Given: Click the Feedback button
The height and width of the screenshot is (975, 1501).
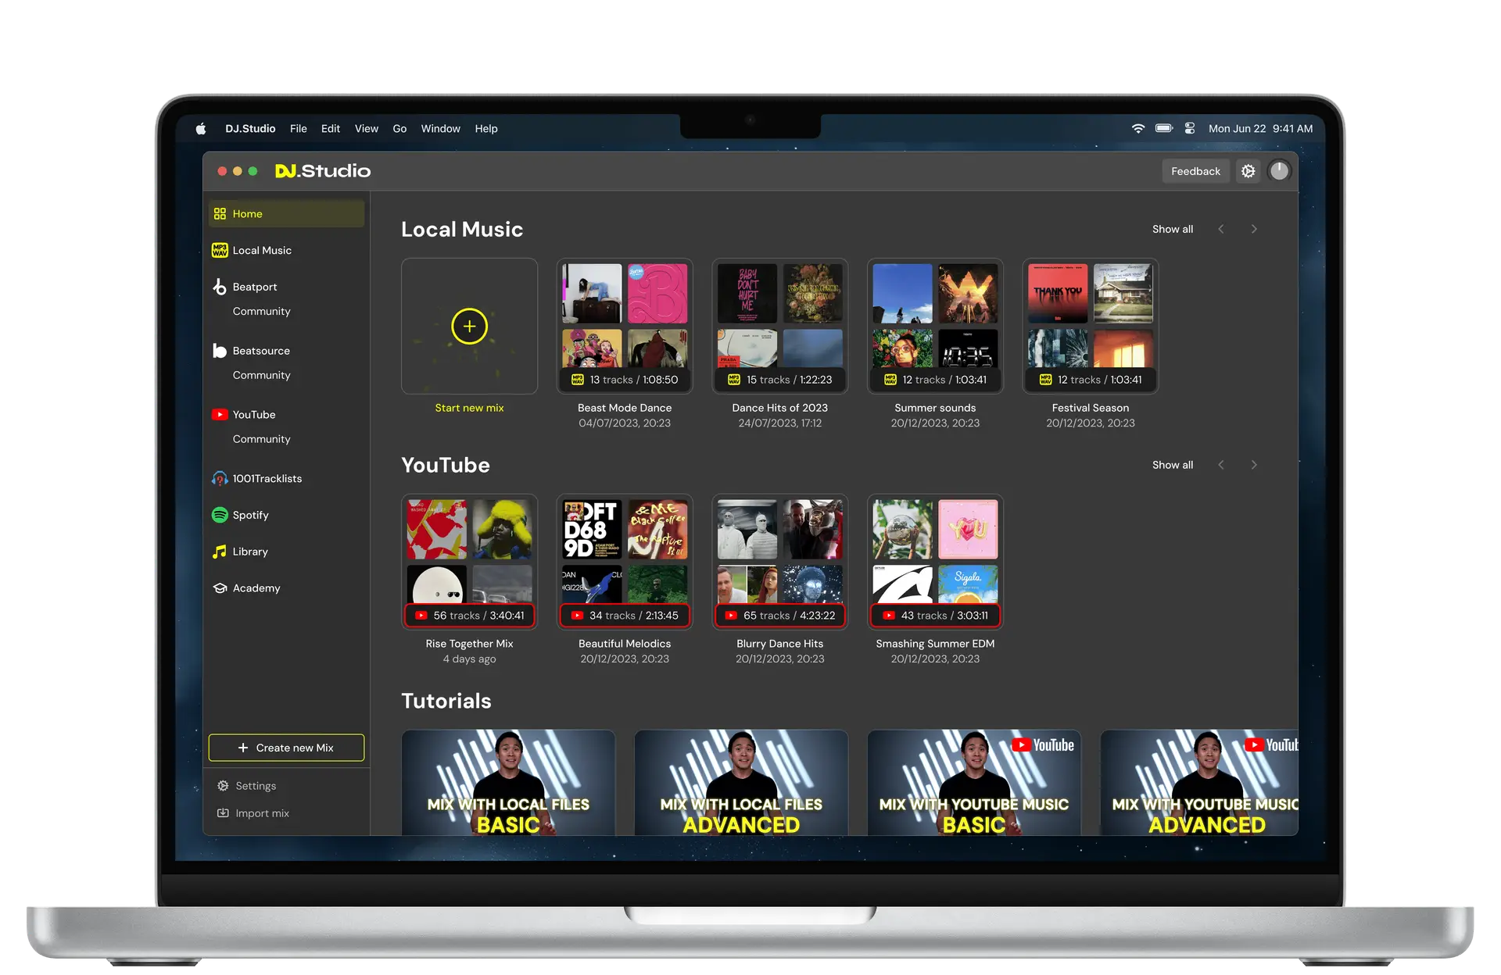Looking at the screenshot, I should coord(1195,171).
